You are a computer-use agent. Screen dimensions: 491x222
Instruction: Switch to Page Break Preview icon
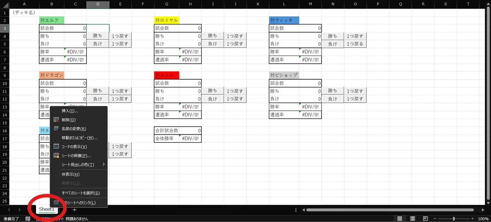425,219
